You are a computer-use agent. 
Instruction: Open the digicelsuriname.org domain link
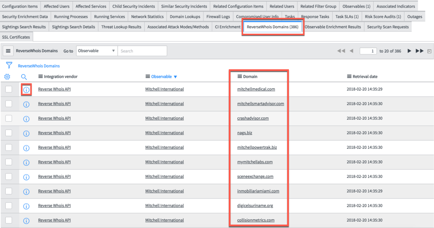[x=255, y=205]
